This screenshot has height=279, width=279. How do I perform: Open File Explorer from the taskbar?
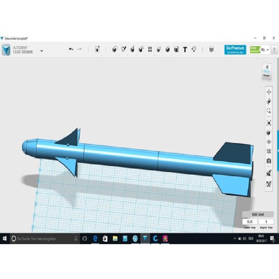115,239
